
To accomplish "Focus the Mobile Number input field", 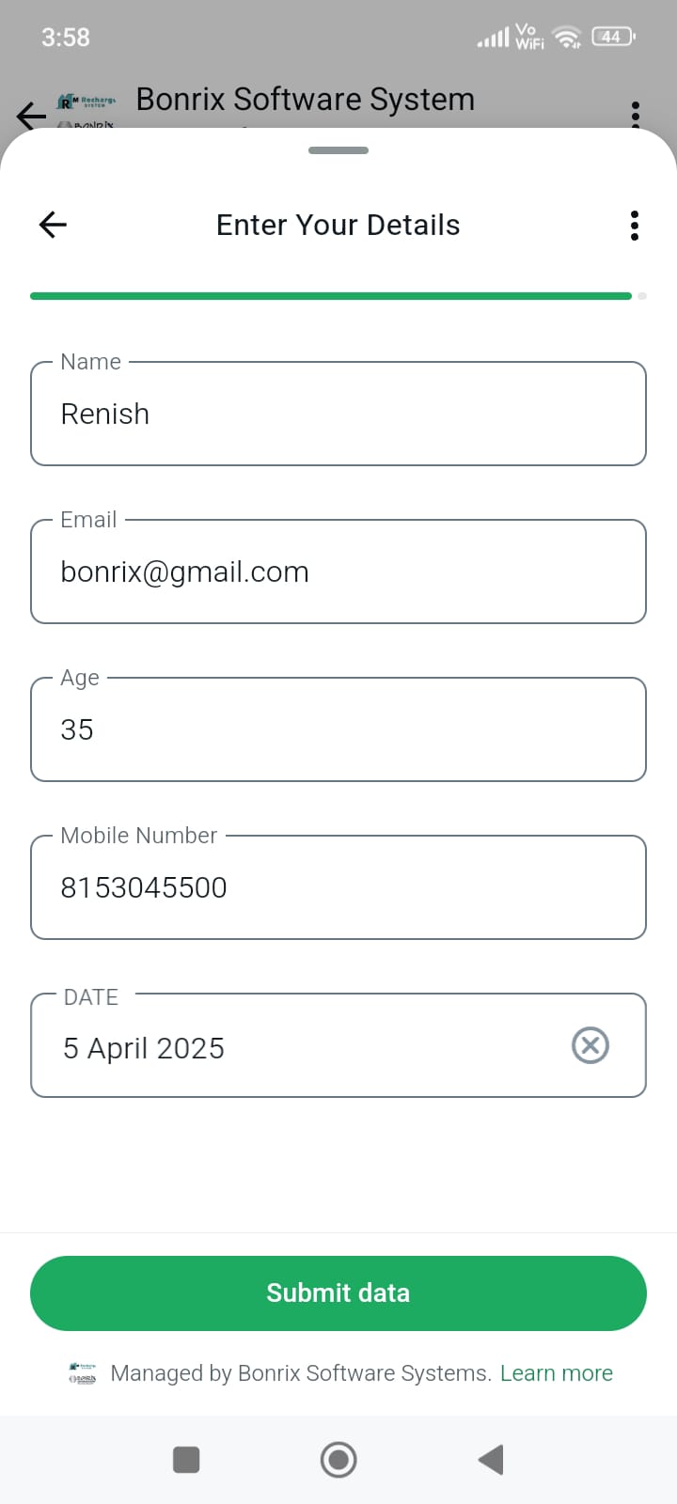I will (338, 888).
